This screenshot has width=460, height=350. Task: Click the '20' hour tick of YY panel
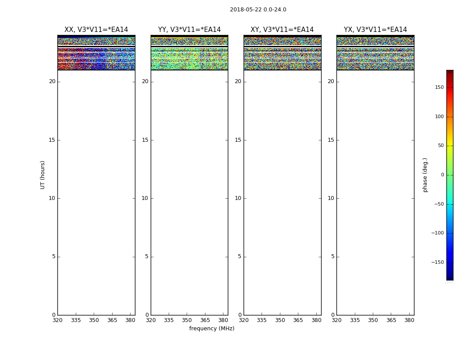145,81
